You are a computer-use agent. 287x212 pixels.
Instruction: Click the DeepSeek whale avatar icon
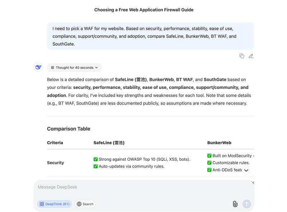pyautogui.click(x=38, y=67)
